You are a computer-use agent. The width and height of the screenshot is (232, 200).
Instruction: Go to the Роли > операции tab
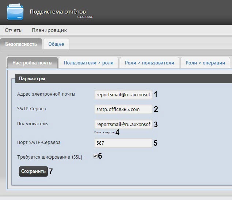coord(205,63)
